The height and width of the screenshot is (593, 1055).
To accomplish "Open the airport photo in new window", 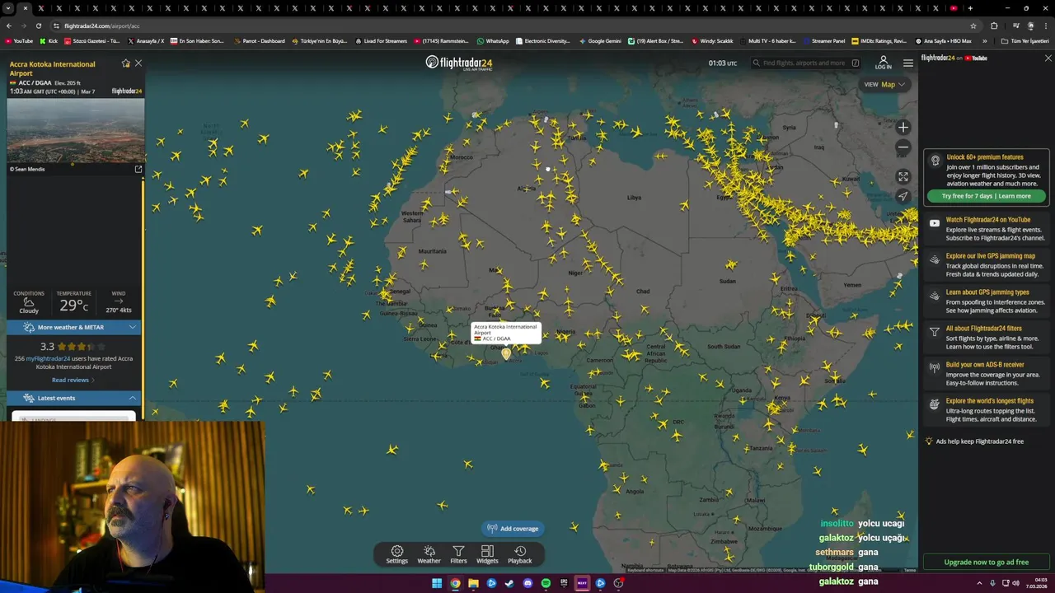I will 138,169.
